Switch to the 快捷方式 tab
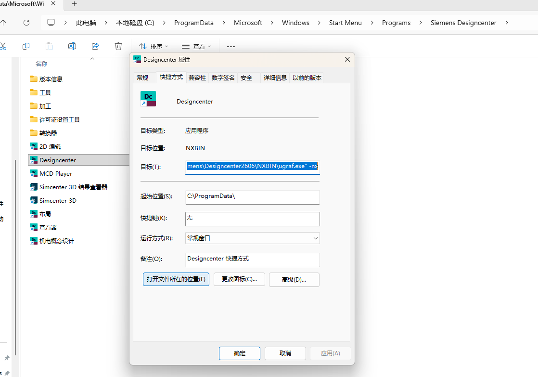 click(x=171, y=77)
